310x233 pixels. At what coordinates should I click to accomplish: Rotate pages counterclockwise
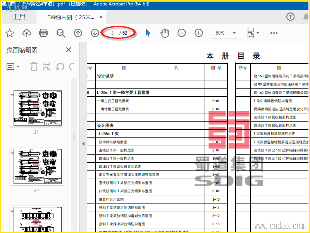tap(60, 66)
